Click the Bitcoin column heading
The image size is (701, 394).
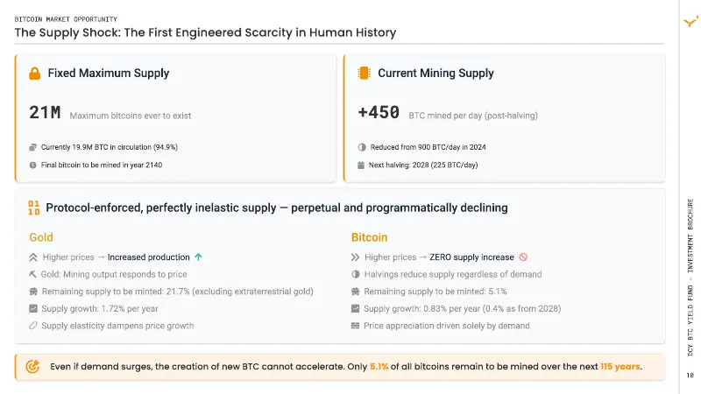pyautogui.click(x=369, y=237)
